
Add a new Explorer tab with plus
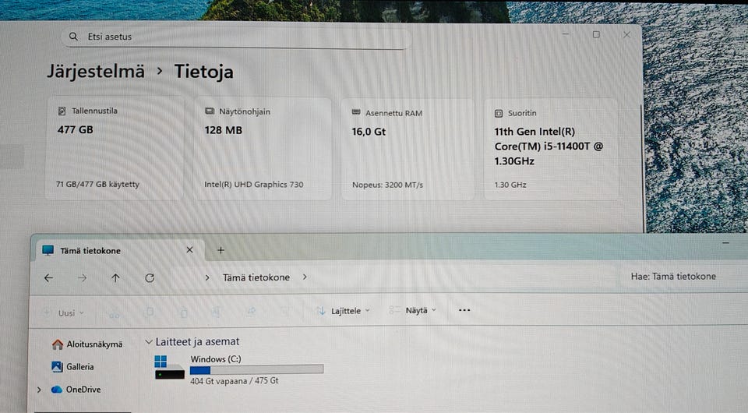pyautogui.click(x=221, y=250)
